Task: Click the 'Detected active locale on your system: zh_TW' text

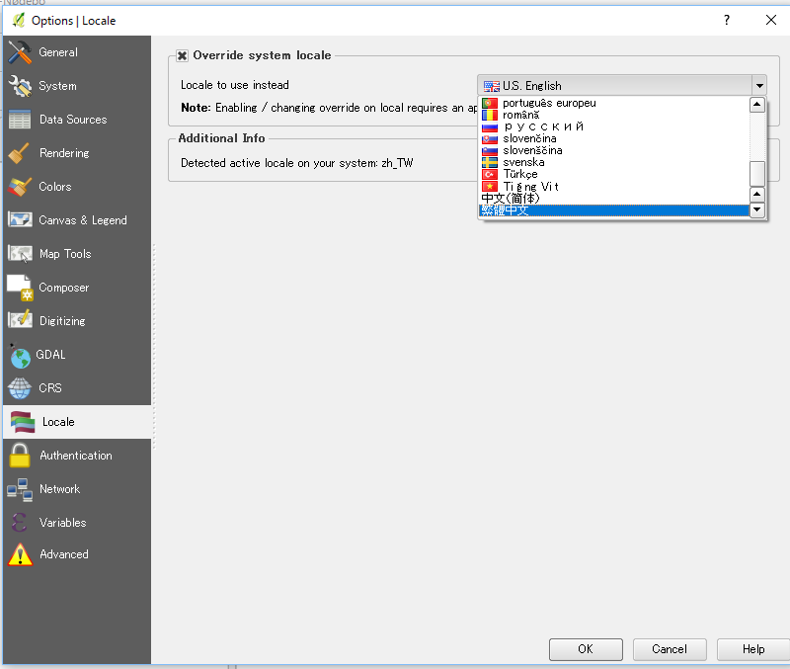Action: click(x=297, y=163)
